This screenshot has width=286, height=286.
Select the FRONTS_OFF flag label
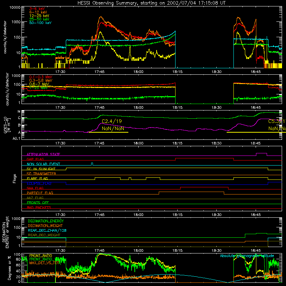38,202
